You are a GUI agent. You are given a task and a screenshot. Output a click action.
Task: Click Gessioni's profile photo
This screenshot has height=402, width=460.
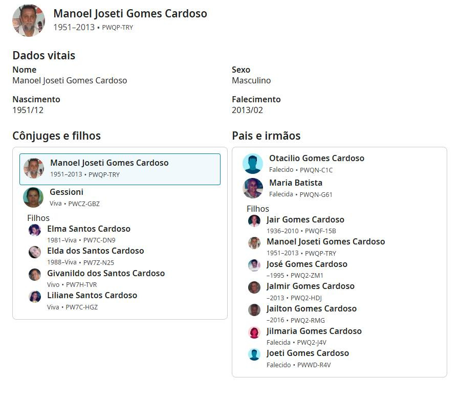[33, 197]
